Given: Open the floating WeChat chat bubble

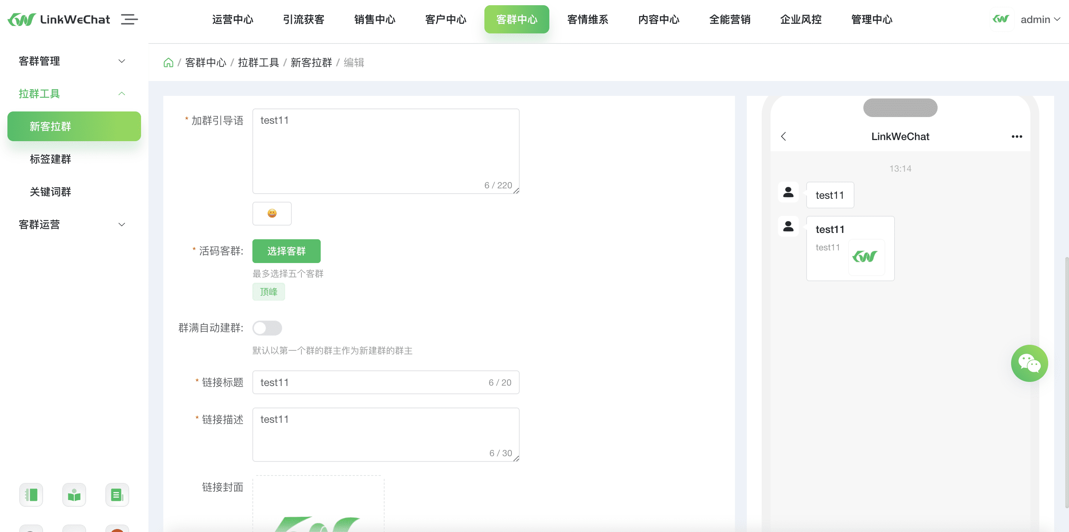Looking at the screenshot, I should 1029,363.
